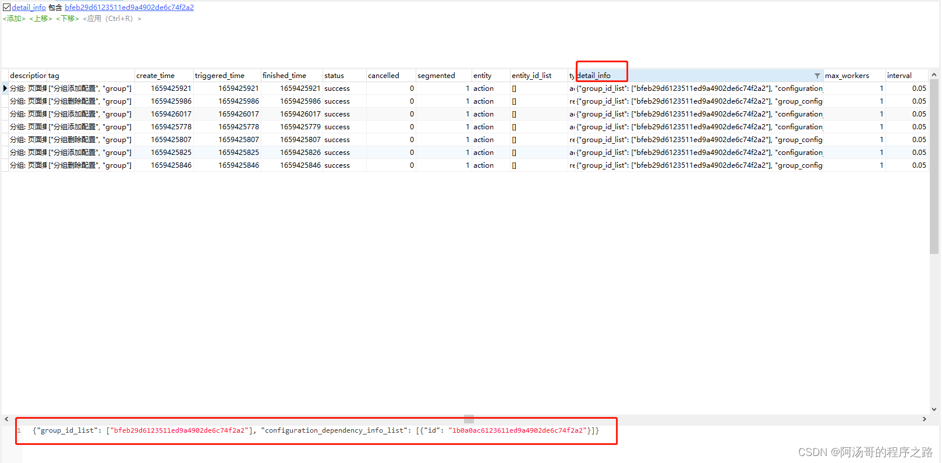Click cancelled 0 cell in row 1659425921

pos(391,89)
